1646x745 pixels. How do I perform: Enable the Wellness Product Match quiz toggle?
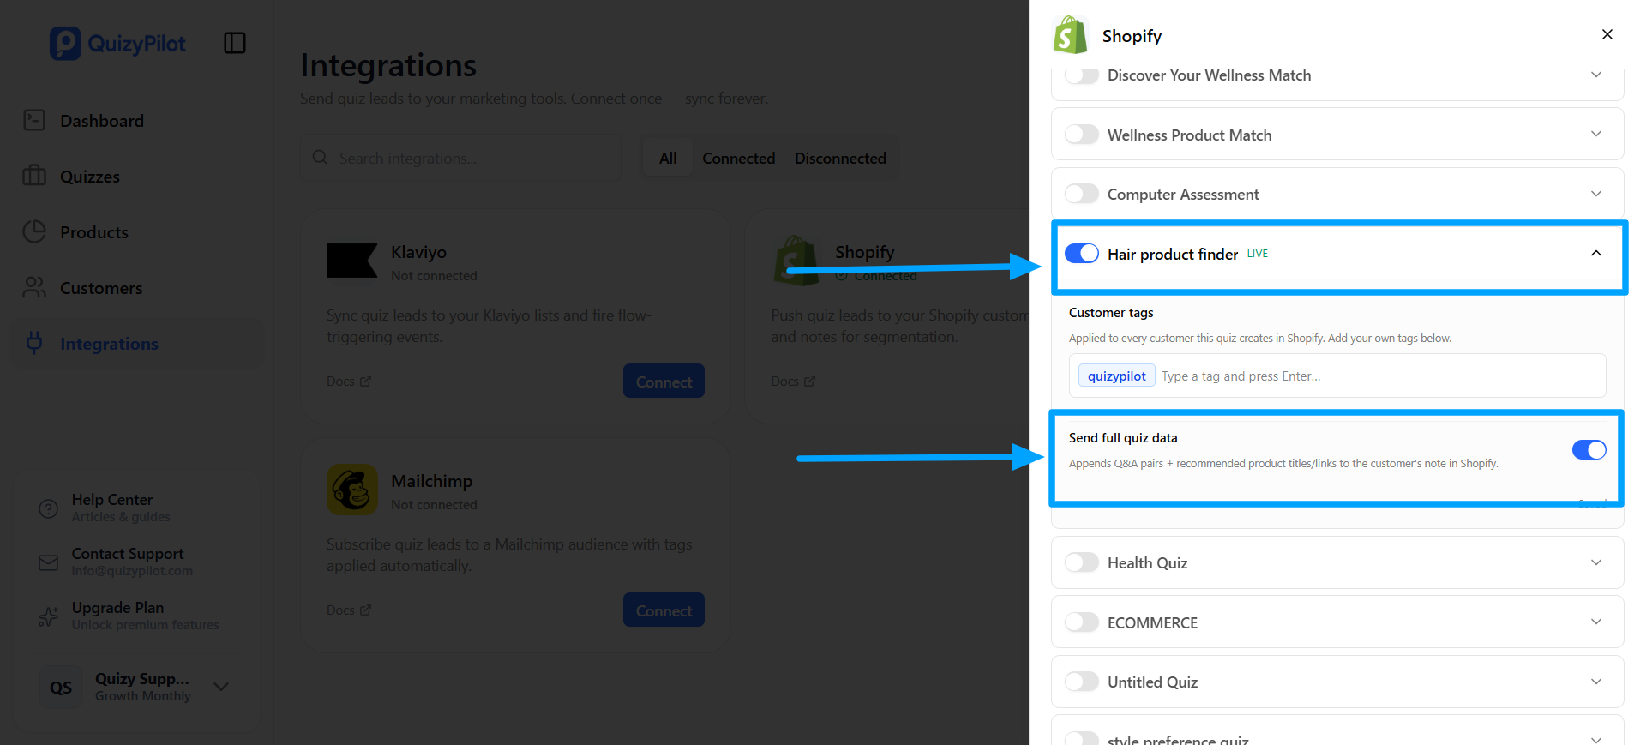[x=1082, y=135]
